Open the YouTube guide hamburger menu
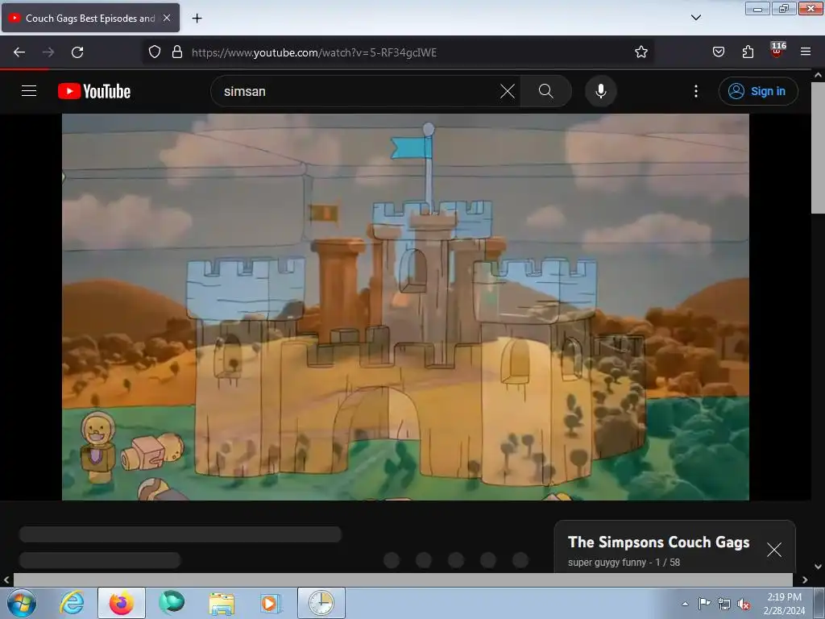The image size is (825, 619). [29, 91]
